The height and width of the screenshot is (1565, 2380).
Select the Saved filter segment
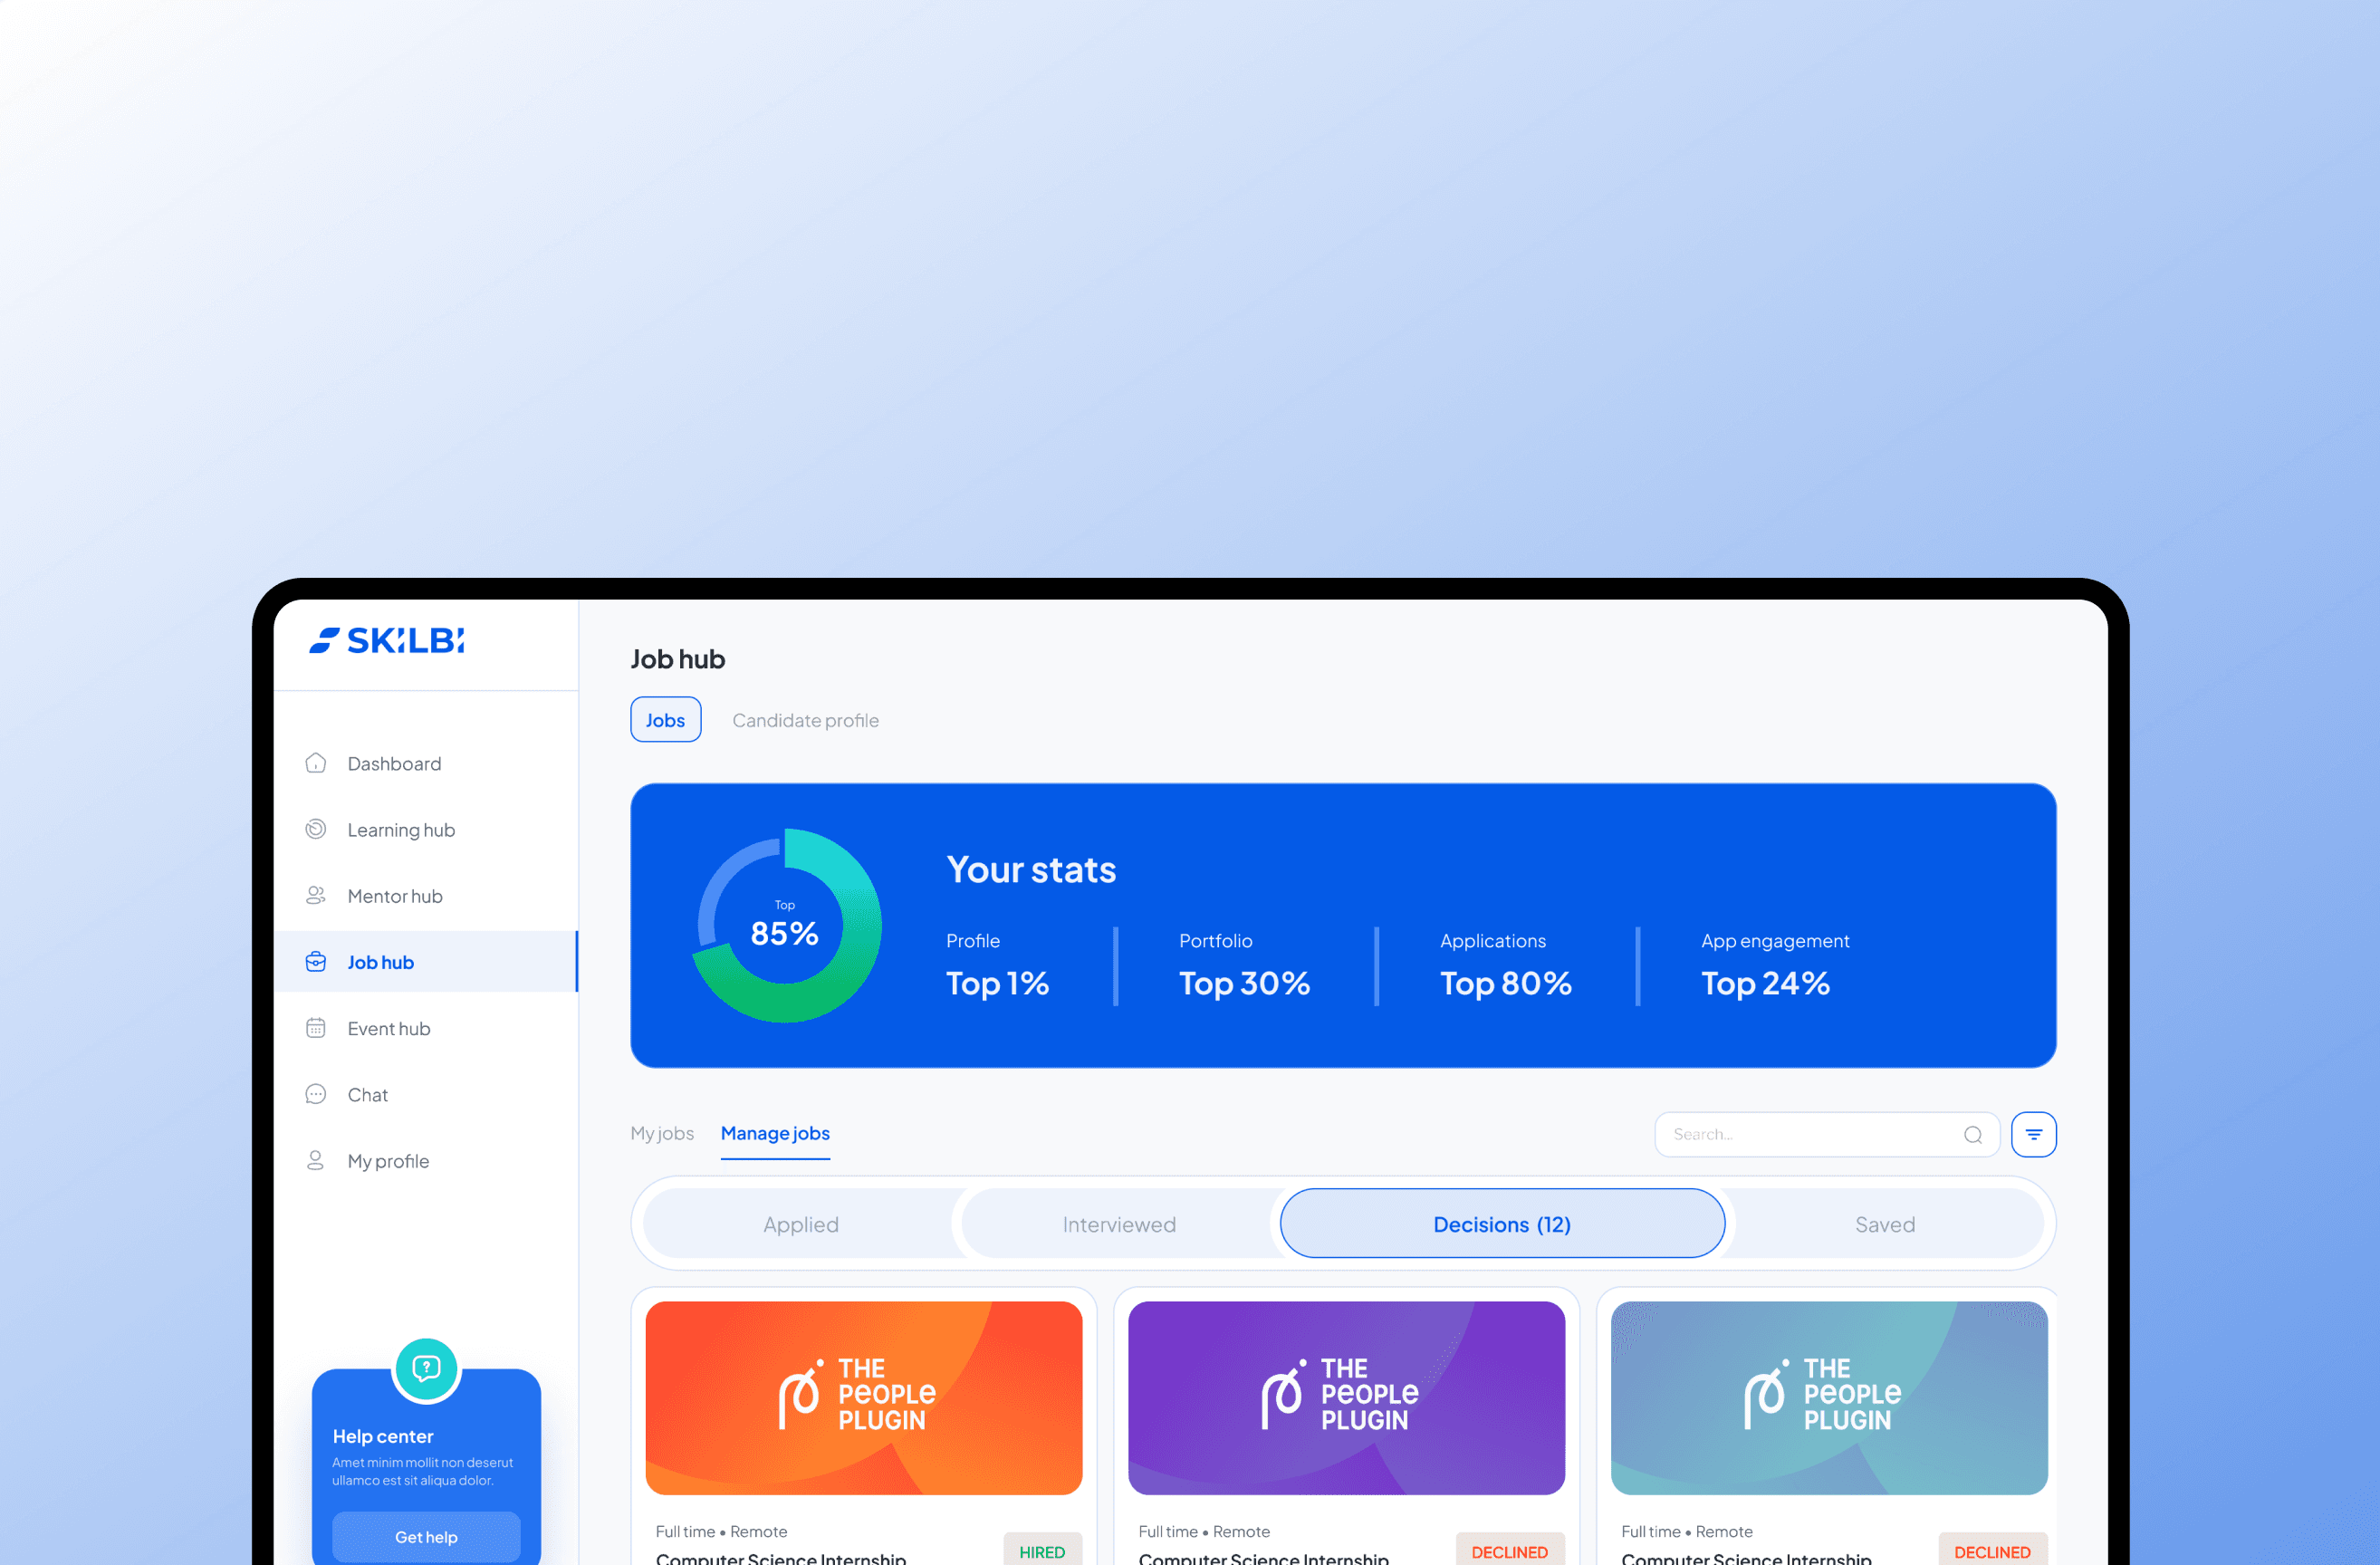coord(1884,1224)
